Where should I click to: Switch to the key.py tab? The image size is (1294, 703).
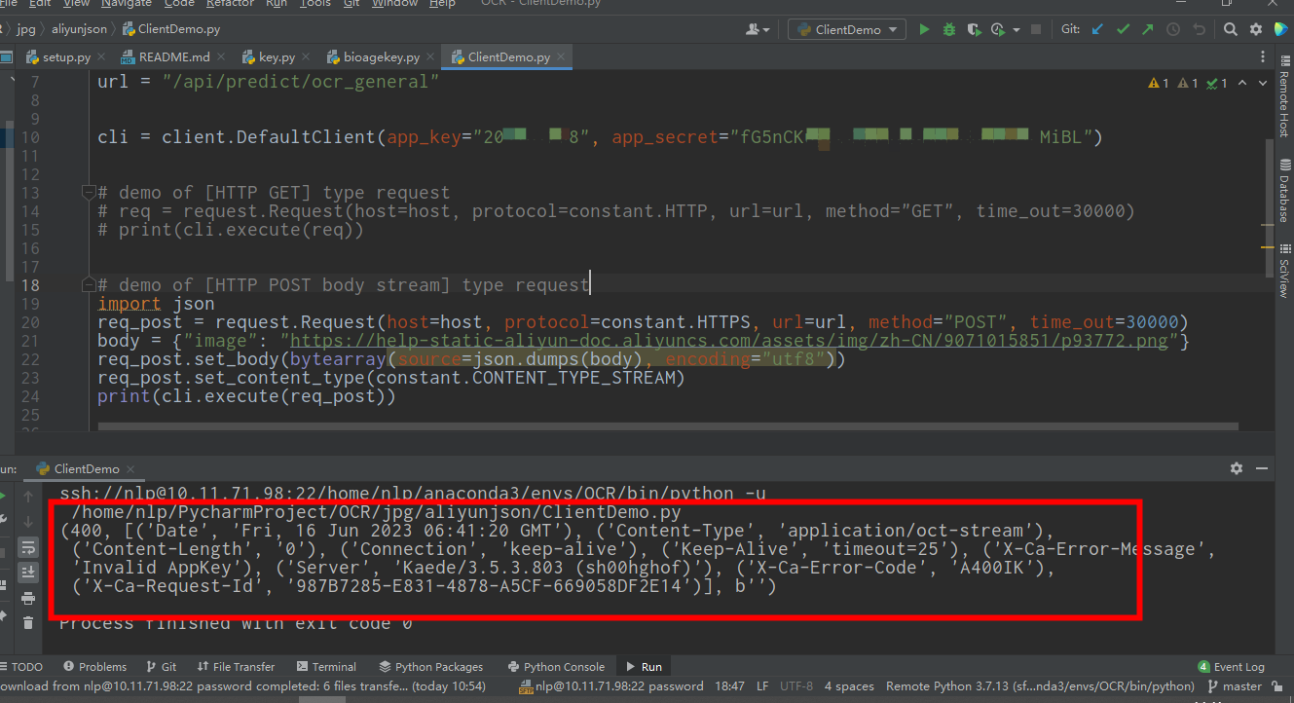point(269,57)
